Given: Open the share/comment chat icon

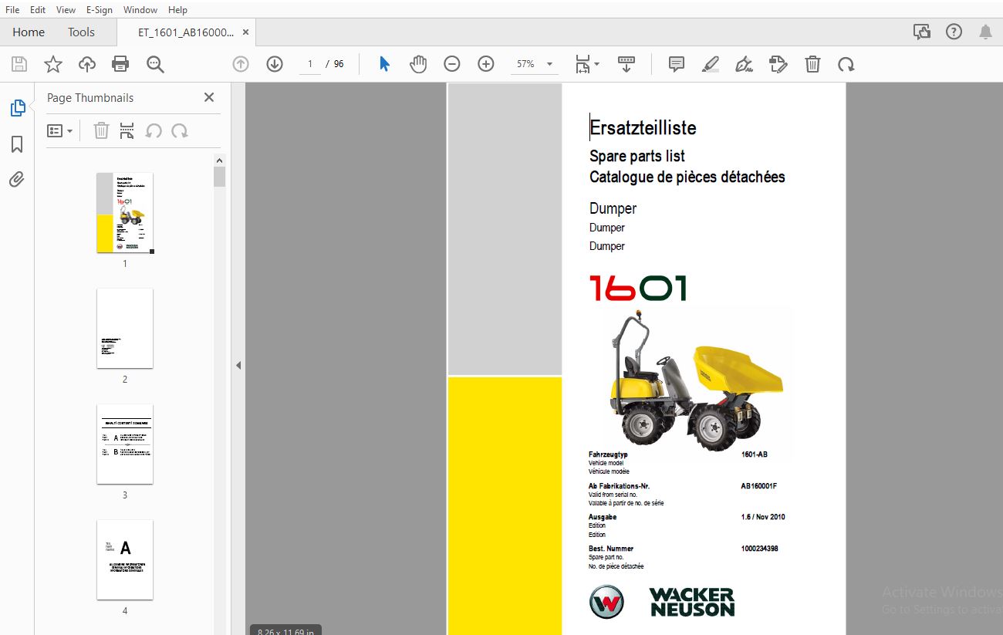Looking at the screenshot, I should tap(921, 32).
